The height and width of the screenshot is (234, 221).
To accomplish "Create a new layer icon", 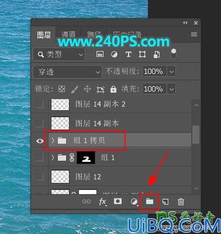I will pos(165,202).
